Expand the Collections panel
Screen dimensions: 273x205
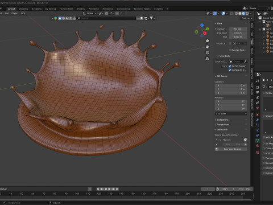click(222, 120)
